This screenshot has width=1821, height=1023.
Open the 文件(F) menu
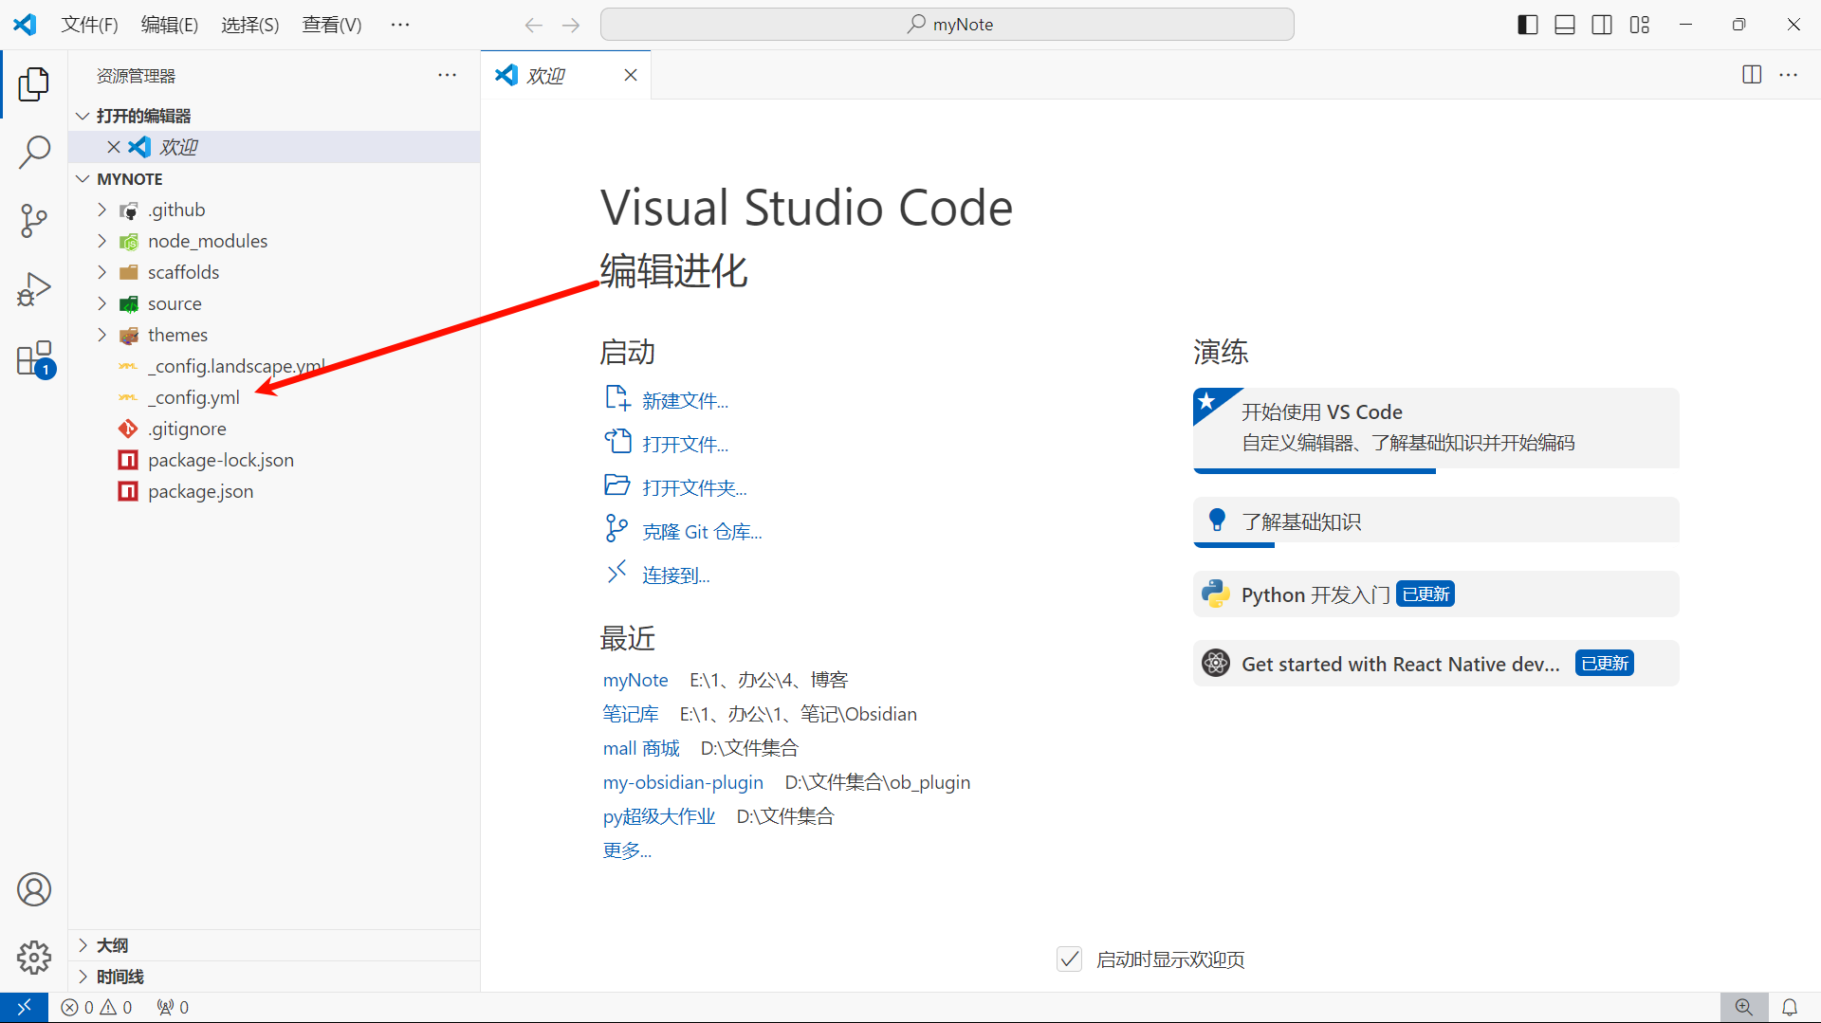pos(89,25)
